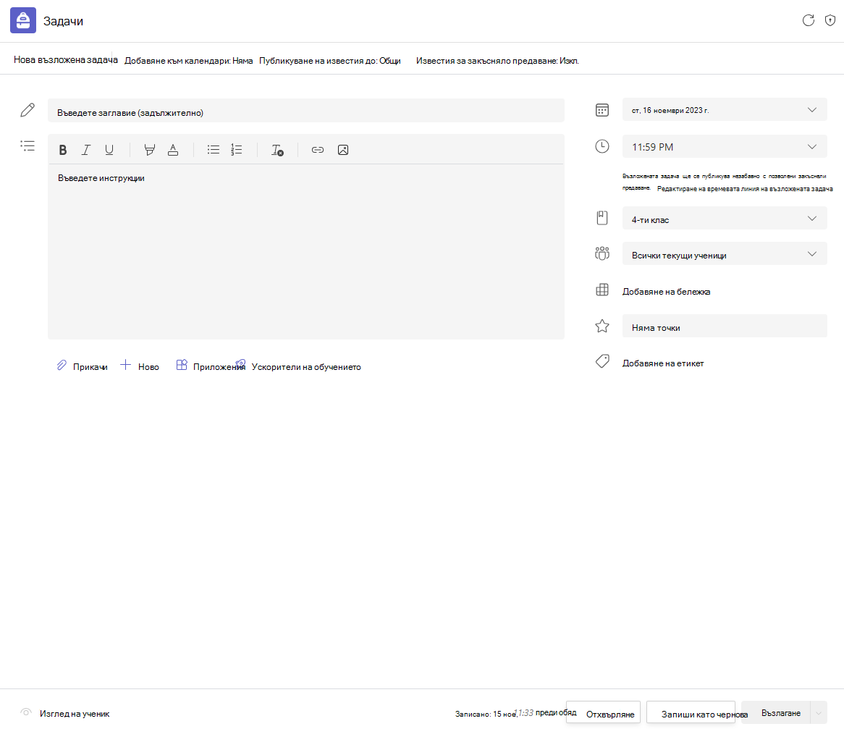Insert a bulleted list

coord(213,150)
